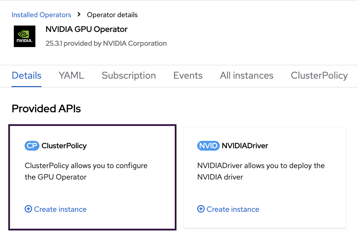The image size is (358, 236).
Task: Click the blue CP badge icon
Action: pyautogui.click(x=32, y=146)
